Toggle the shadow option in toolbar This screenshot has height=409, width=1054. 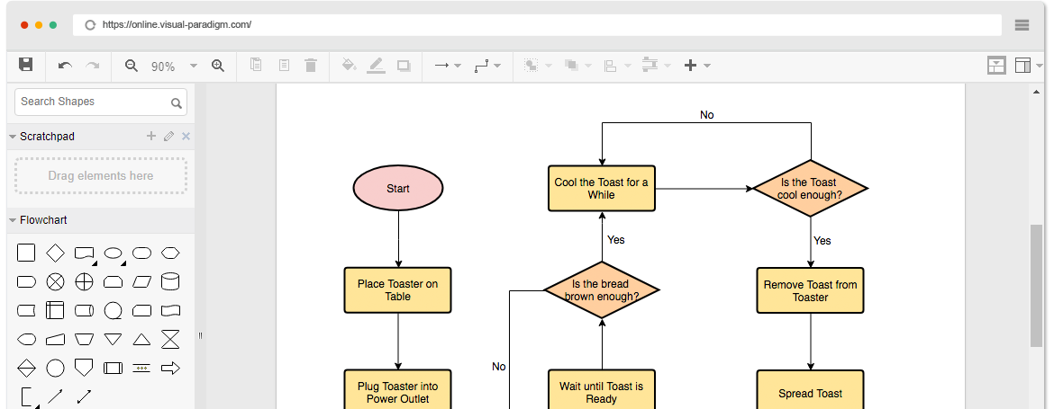[x=404, y=66]
